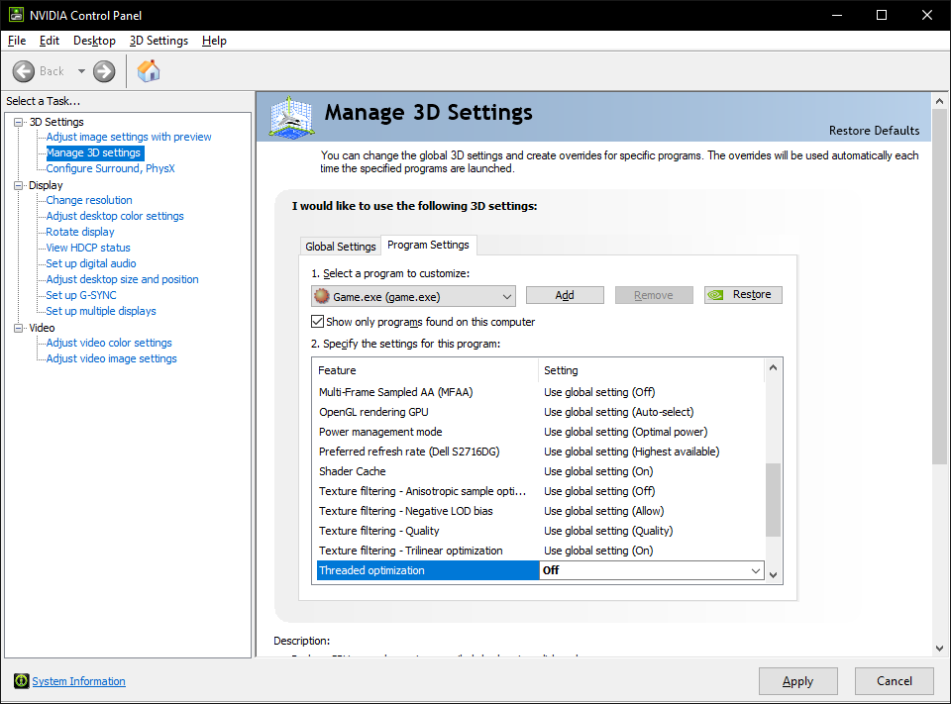
Task: Click the Cancel button
Action: coord(894,681)
